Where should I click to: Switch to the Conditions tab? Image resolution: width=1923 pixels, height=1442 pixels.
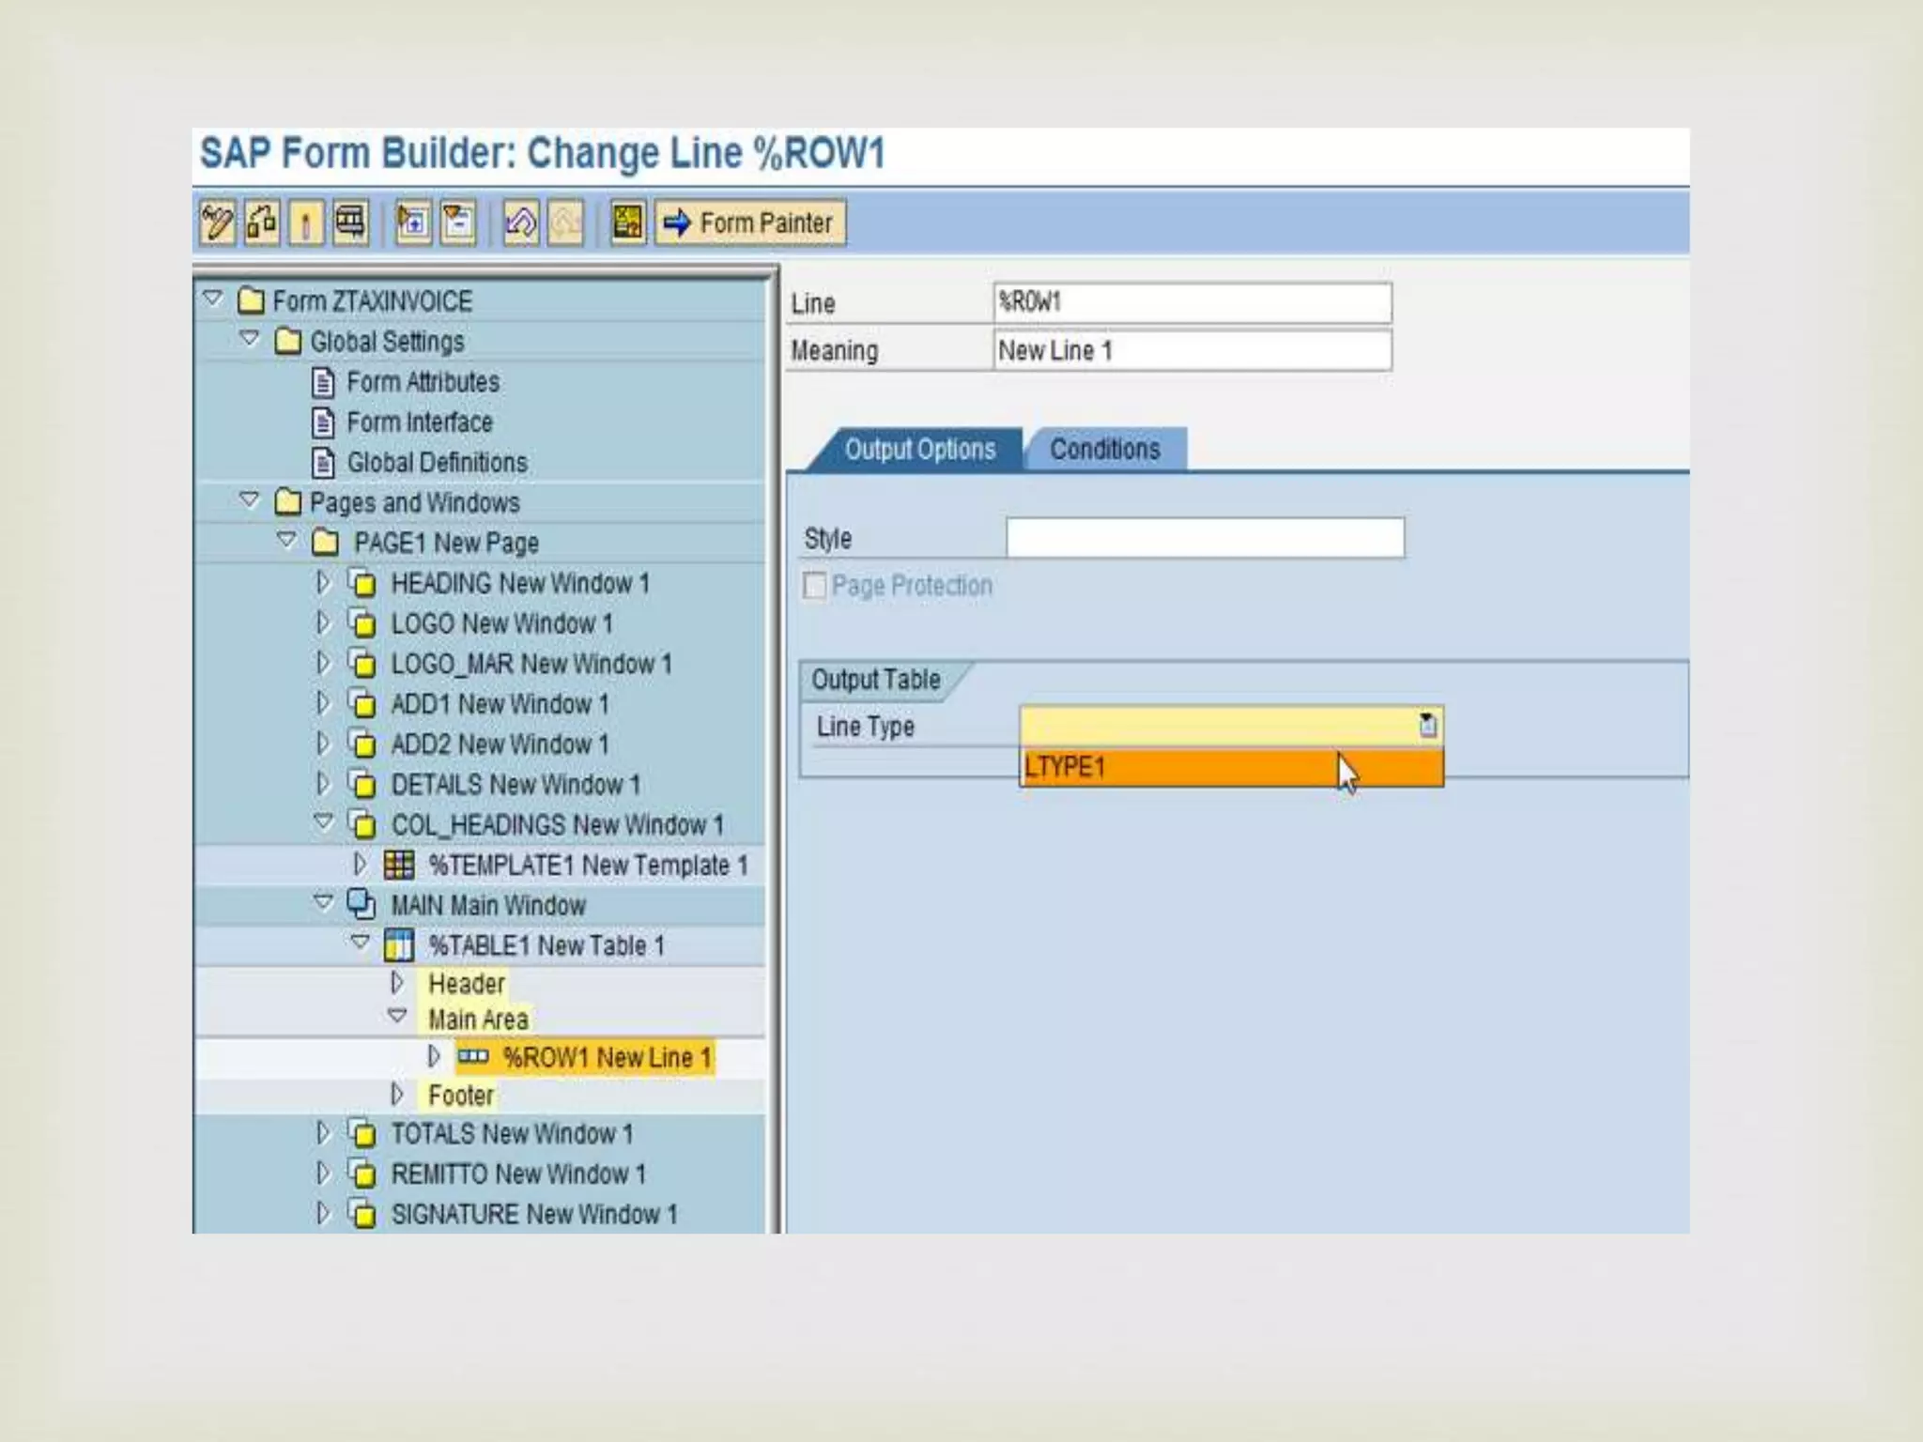pyautogui.click(x=1104, y=450)
